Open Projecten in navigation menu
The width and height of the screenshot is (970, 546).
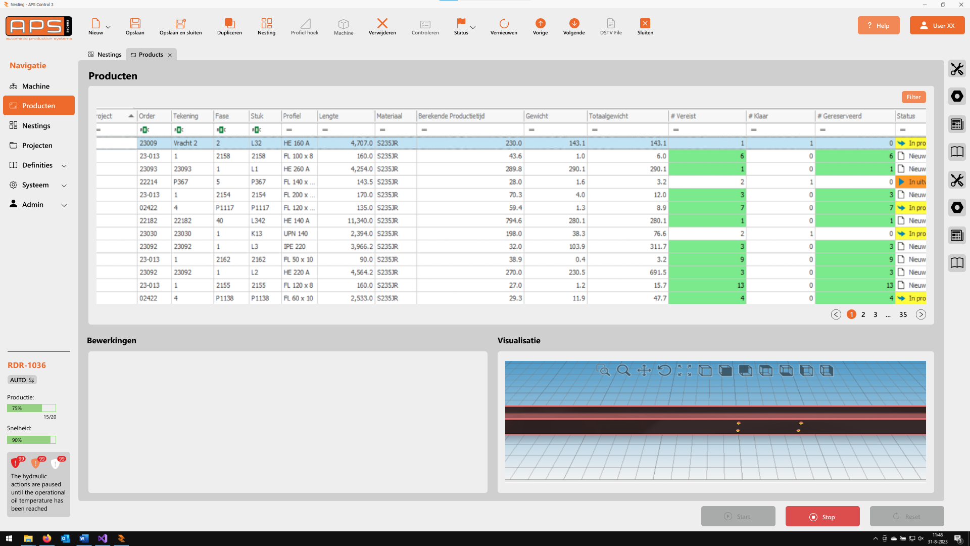click(37, 146)
